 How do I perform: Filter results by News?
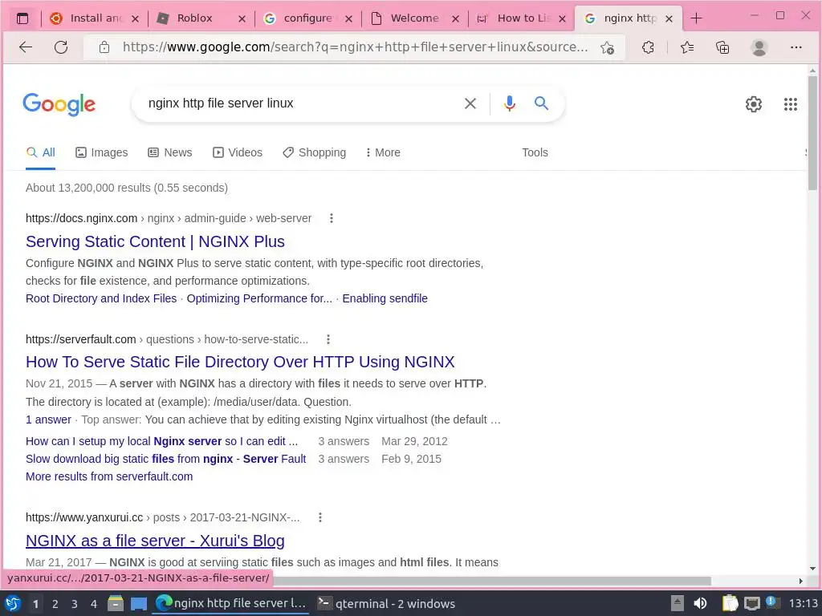coord(170,152)
